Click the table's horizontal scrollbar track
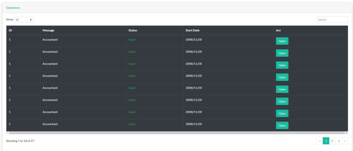The width and height of the screenshot is (353, 151). pos(177,133)
